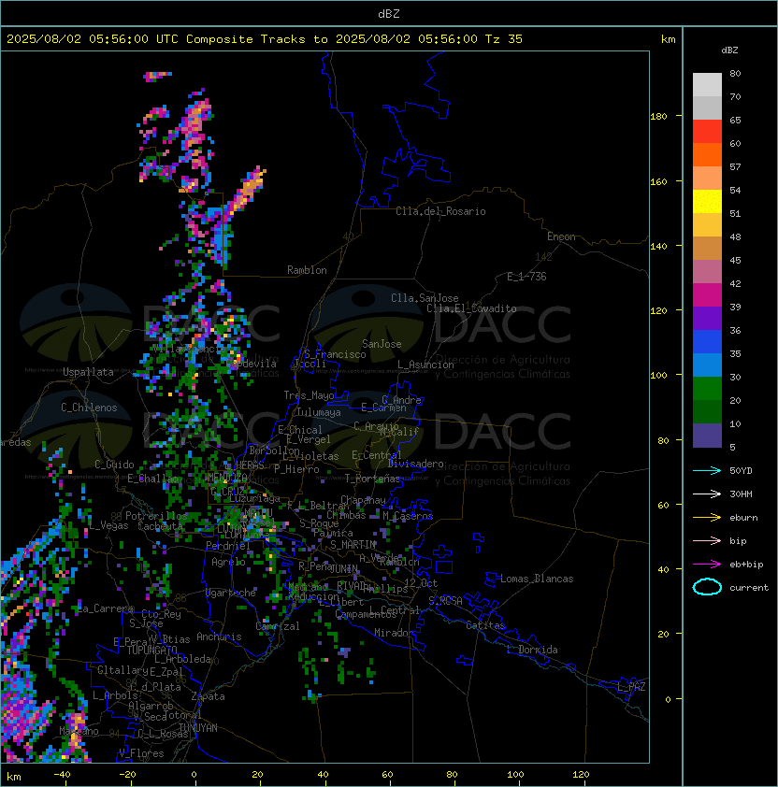Click the Clla.El_Cavadito place label

click(471, 308)
